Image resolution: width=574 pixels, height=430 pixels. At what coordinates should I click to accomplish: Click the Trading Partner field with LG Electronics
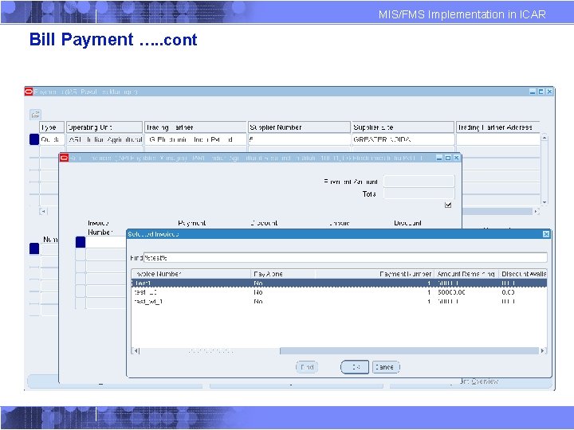[195, 139]
